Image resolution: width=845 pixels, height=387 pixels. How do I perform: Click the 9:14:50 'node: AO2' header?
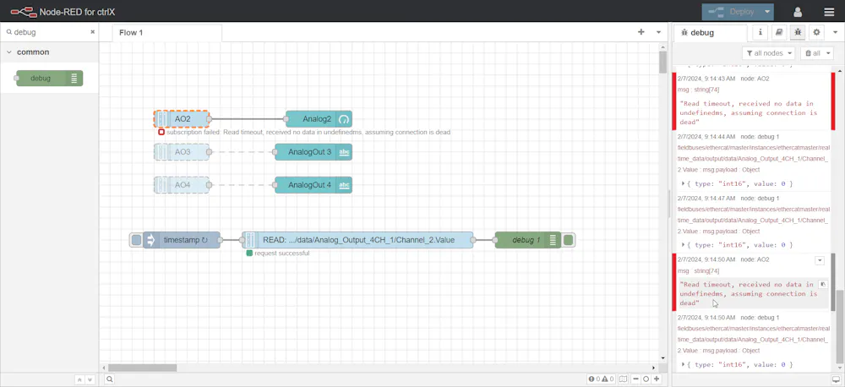755,259
